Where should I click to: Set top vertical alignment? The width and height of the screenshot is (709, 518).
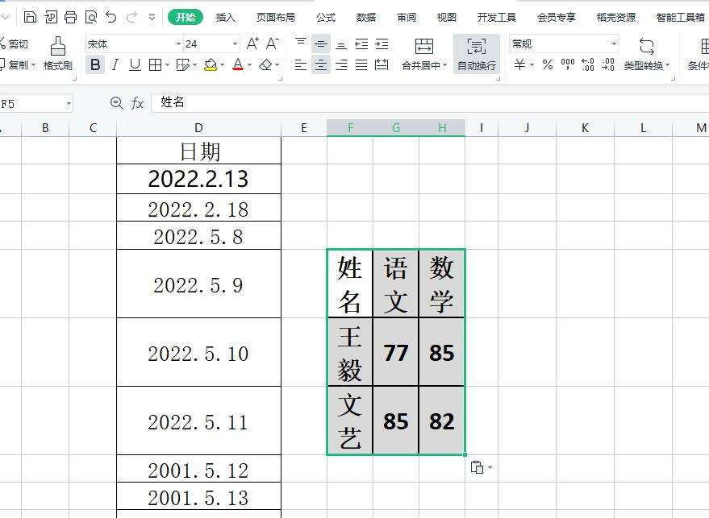[301, 44]
